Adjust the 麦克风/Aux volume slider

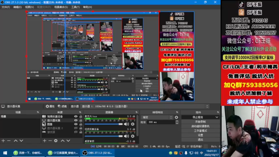tap(104, 124)
